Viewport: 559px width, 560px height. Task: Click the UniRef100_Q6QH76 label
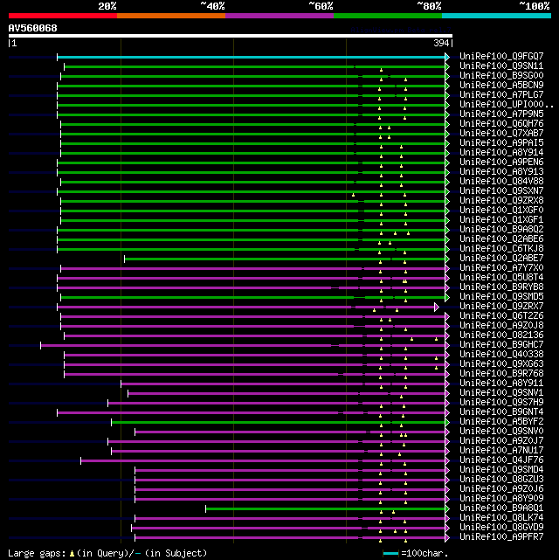pyautogui.click(x=501, y=123)
